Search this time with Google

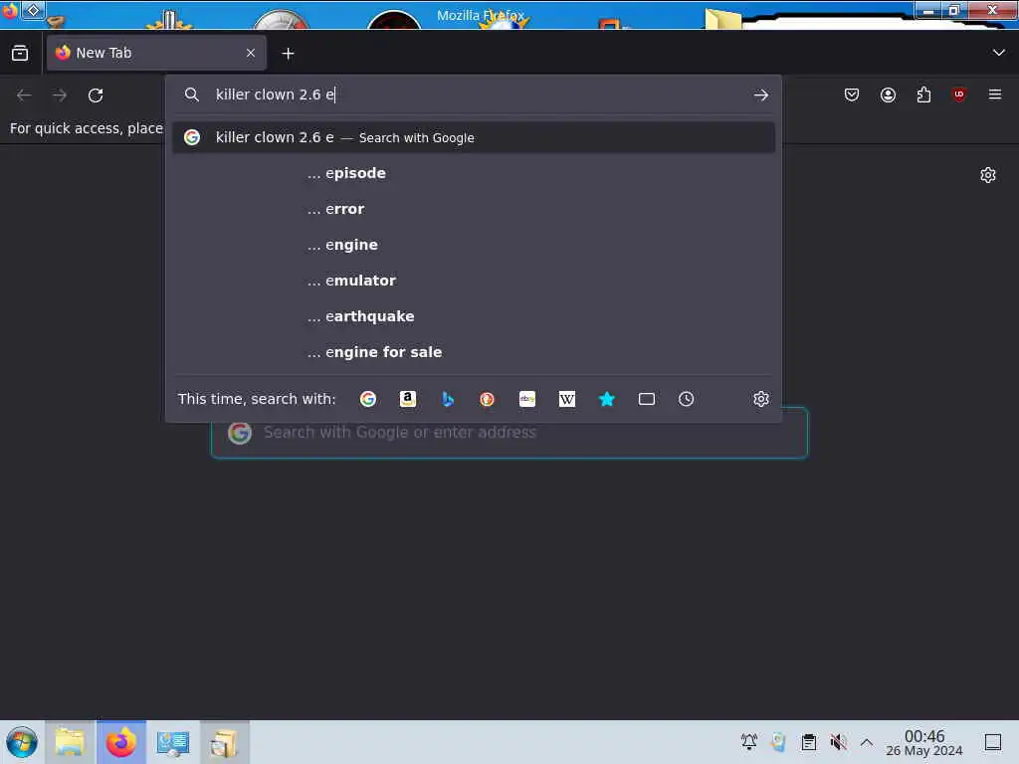pyautogui.click(x=368, y=399)
